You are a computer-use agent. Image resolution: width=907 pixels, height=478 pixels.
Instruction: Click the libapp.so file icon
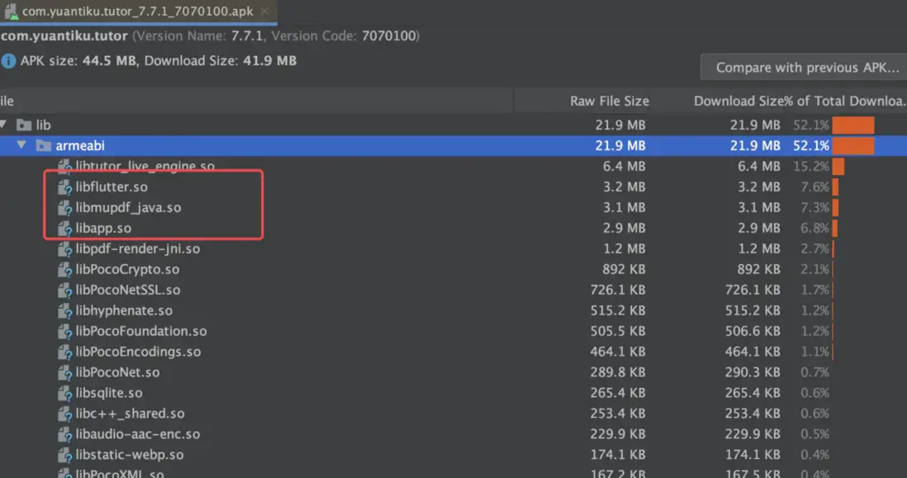[x=64, y=229]
